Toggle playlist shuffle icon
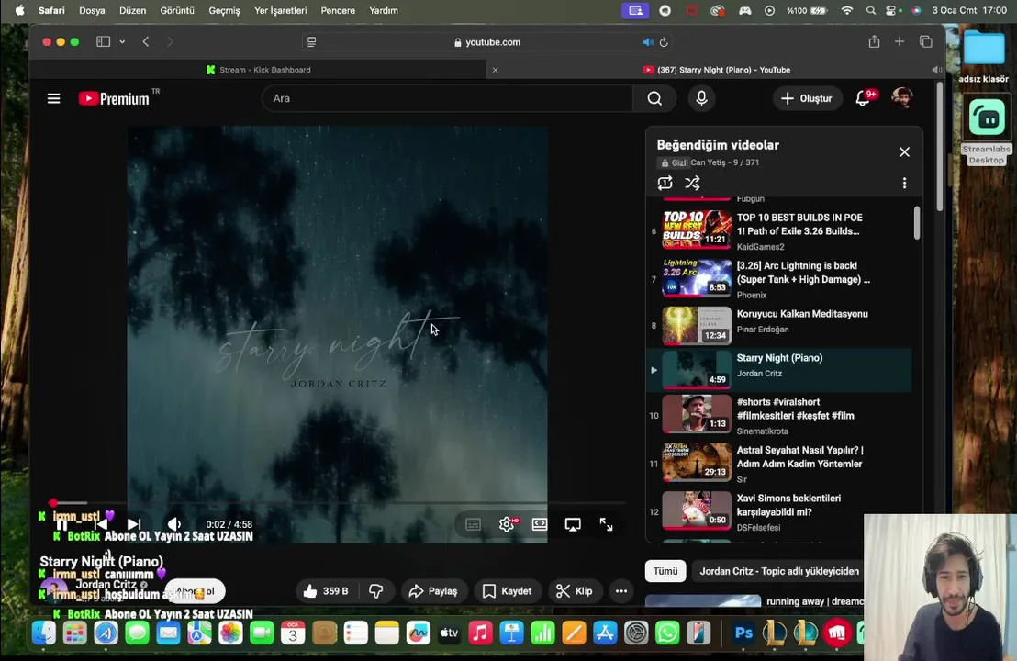1017x661 pixels. pos(692,183)
